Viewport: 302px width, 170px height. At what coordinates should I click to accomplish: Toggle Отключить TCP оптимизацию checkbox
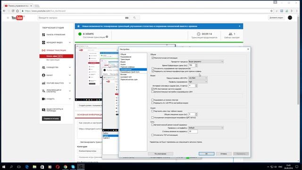(x=152, y=135)
